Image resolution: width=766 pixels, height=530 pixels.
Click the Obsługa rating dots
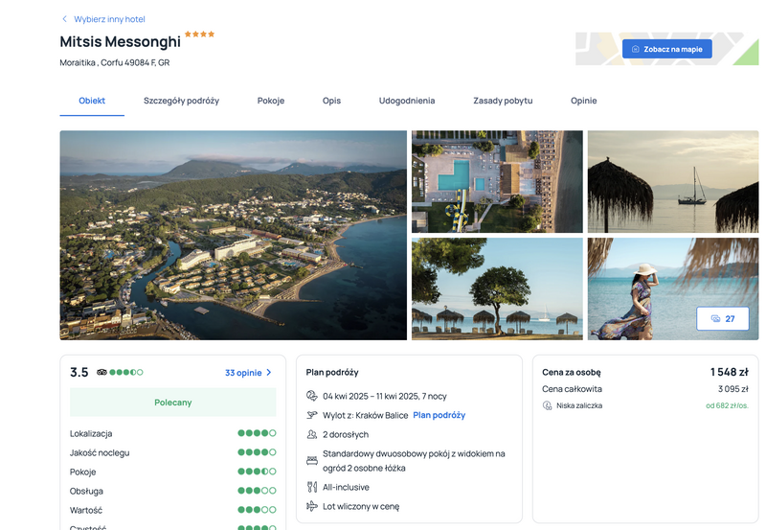(x=257, y=491)
